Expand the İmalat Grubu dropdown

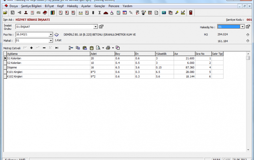96,26
